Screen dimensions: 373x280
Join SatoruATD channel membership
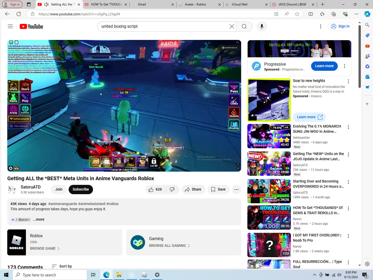(x=59, y=190)
